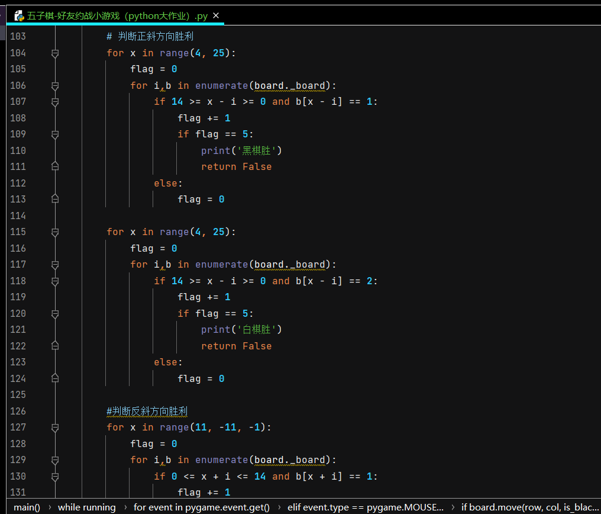Collapse the for loop at line 104

click(x=55, y=53)
